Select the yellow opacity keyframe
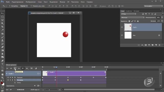Image resolution: width=164 pixels, height=92 pixels. coord(68,80)
